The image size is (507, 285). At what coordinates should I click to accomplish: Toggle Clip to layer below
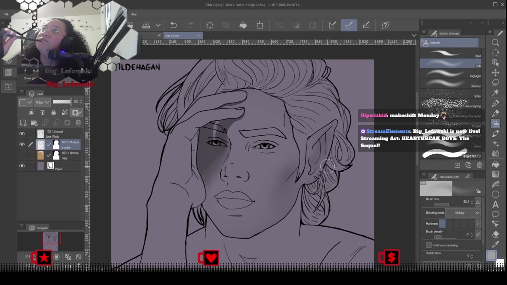pyautogui.click(x=31, y=113)
